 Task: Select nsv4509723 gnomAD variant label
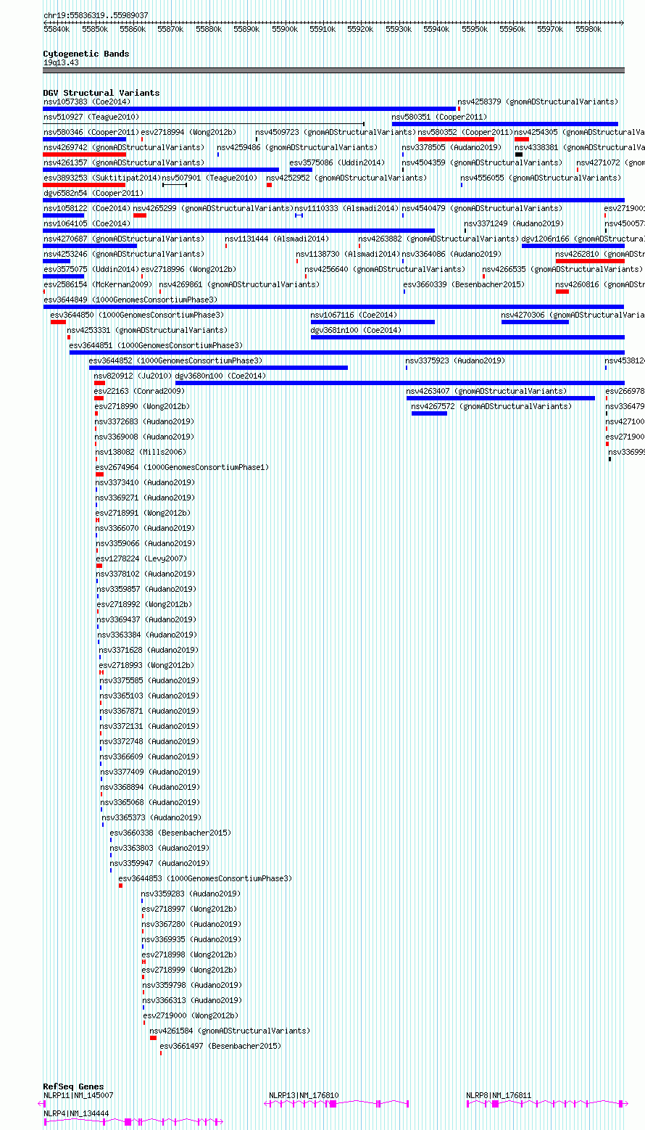click(x=336, y=132)
